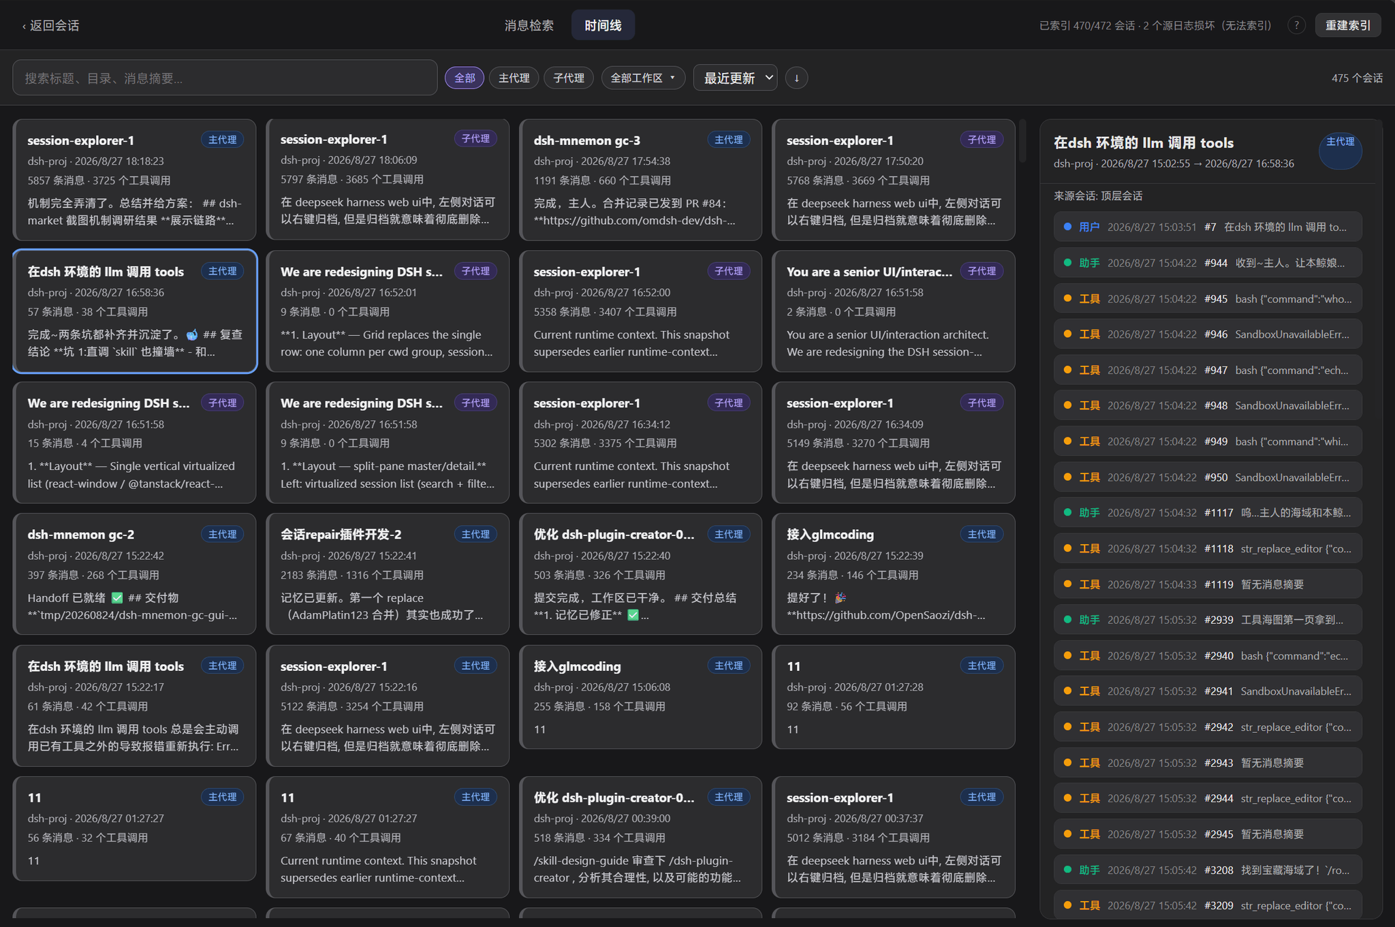The image size is (1395, 927).
Task: Select the 时间线 tab
Action: point(603,25)
